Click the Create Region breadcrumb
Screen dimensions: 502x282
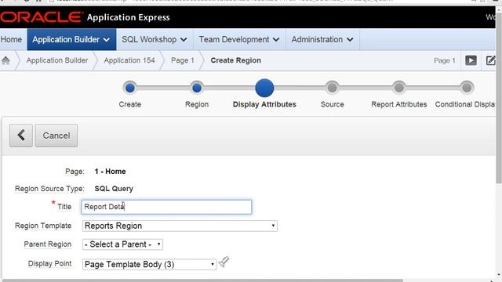coord(235,60)
